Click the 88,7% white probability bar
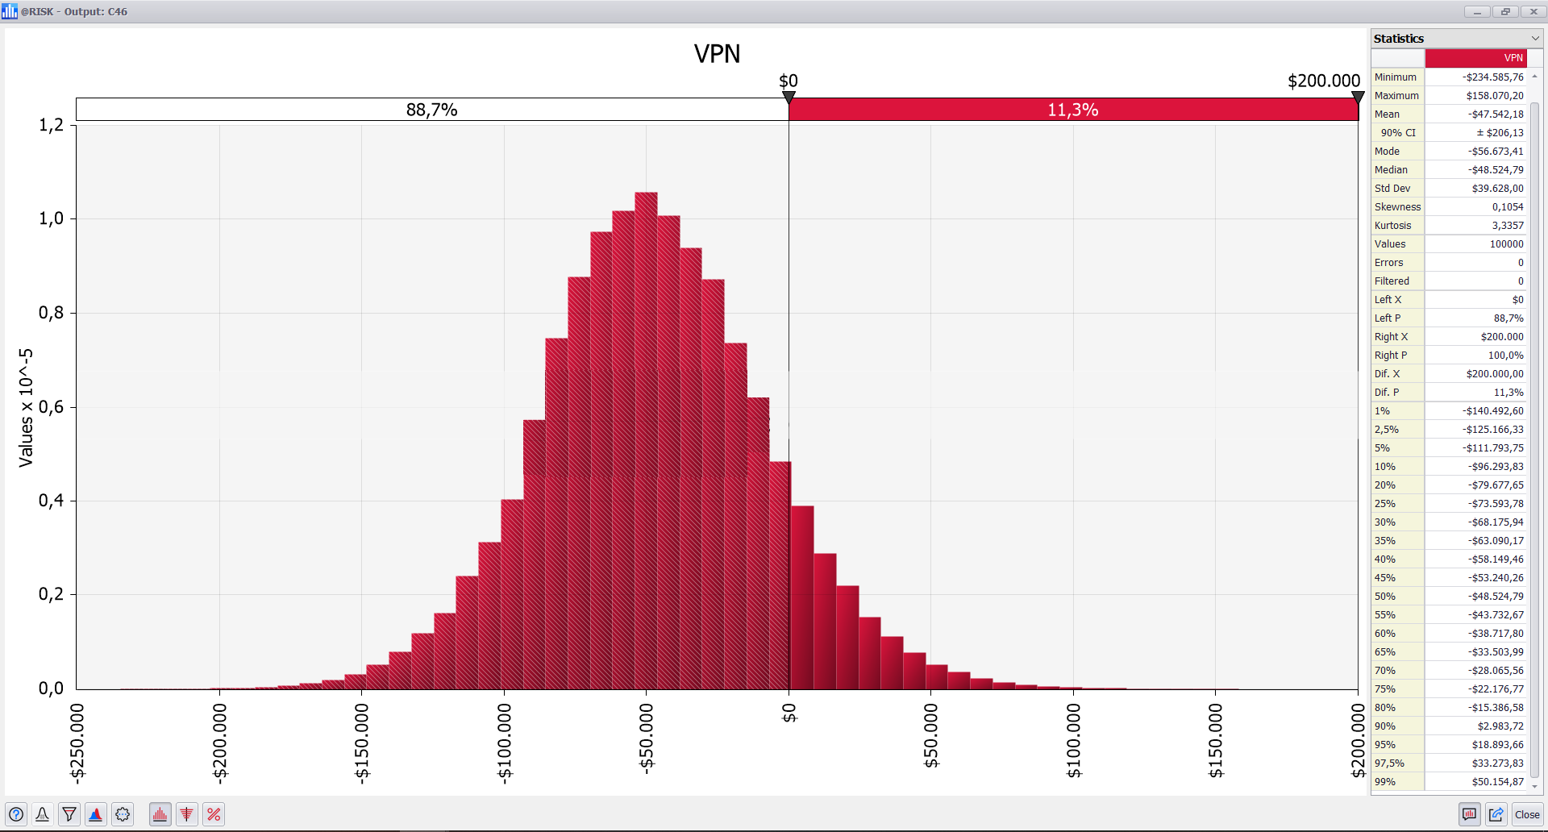 [x=431, y=110]
